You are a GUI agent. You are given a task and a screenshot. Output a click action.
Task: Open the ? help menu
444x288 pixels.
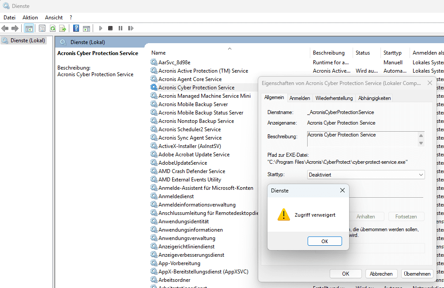coord(71,18)
